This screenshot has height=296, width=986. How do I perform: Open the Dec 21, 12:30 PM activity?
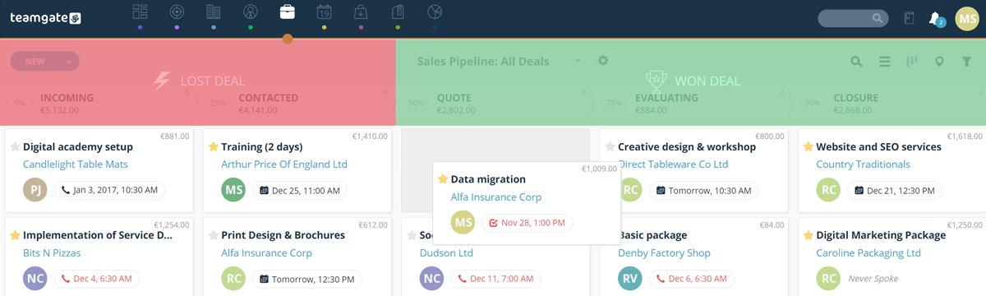click(895, 190)
